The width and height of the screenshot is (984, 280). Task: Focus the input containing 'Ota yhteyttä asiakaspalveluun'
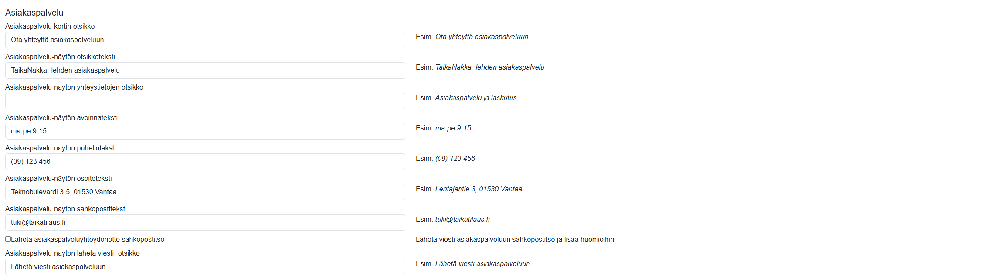click(205, 40)
